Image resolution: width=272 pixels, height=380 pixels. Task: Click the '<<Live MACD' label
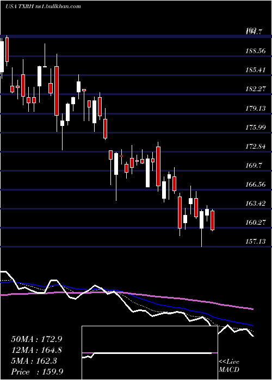point(229,366)
